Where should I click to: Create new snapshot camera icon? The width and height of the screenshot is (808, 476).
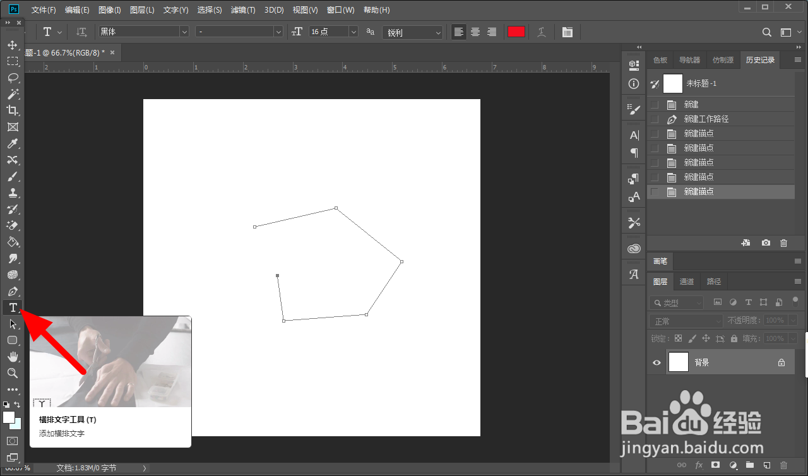766,242
